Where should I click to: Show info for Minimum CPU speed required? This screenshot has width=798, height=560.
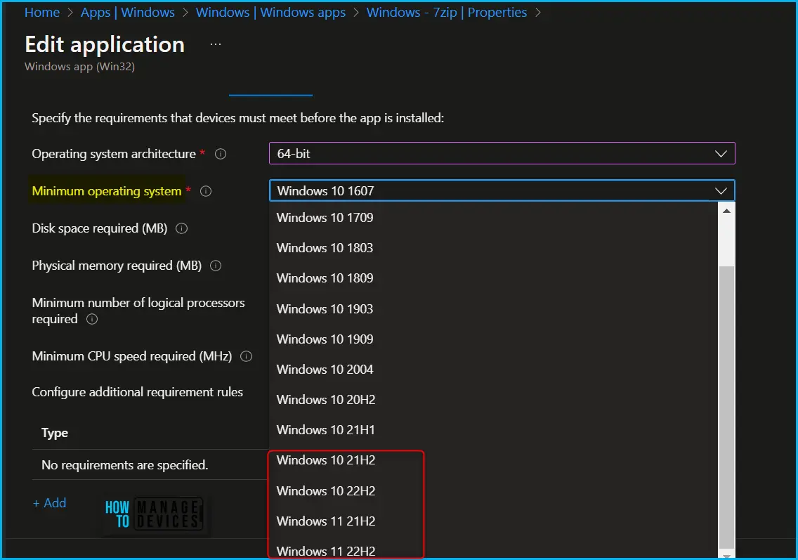[x=247, y=356]
